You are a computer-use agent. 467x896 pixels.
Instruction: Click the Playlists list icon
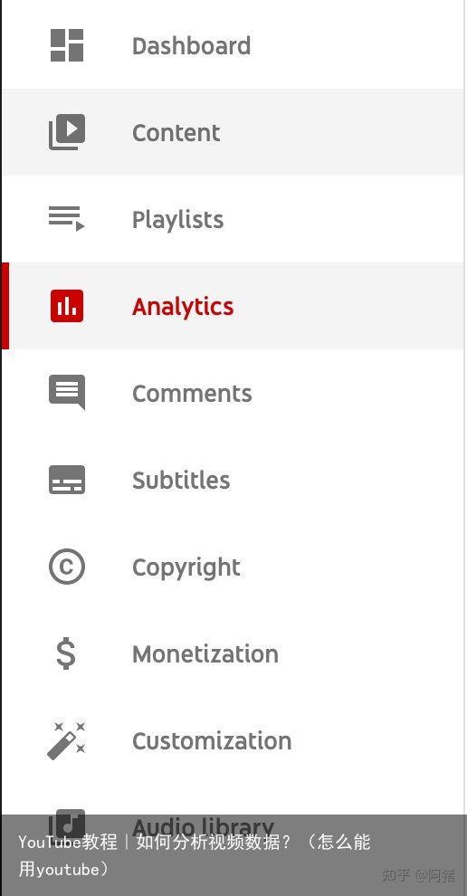click(67, 219)
